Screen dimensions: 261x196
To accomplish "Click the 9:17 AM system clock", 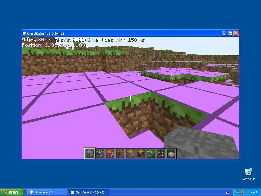I will click(x=252, y=192).
